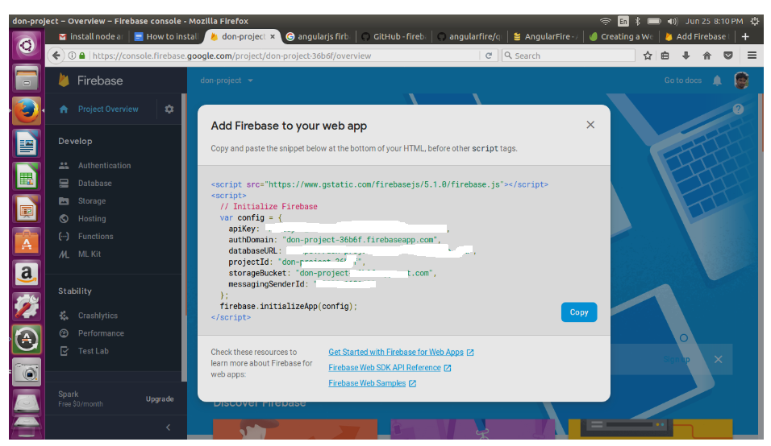Open Ubuntu Software Center bag icon
This screenshot has width=771, height=446.
click(x=27, y=241)
